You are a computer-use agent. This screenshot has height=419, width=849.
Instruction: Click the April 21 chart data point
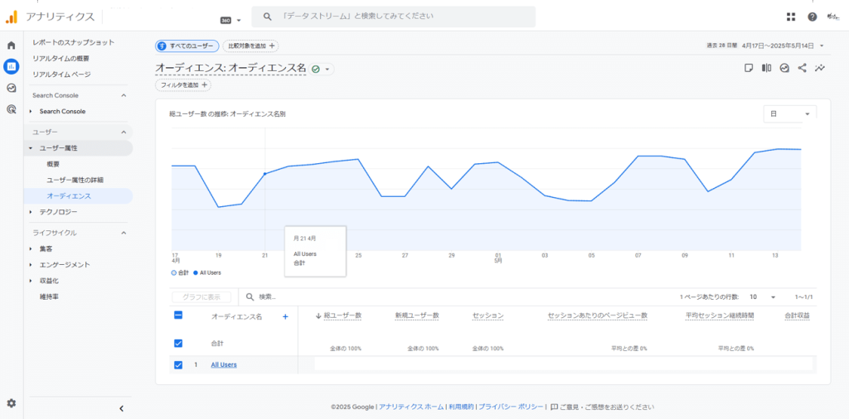point(264,174)
